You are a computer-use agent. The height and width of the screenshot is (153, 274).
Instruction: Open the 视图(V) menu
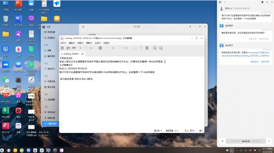(x=80, y=43)
